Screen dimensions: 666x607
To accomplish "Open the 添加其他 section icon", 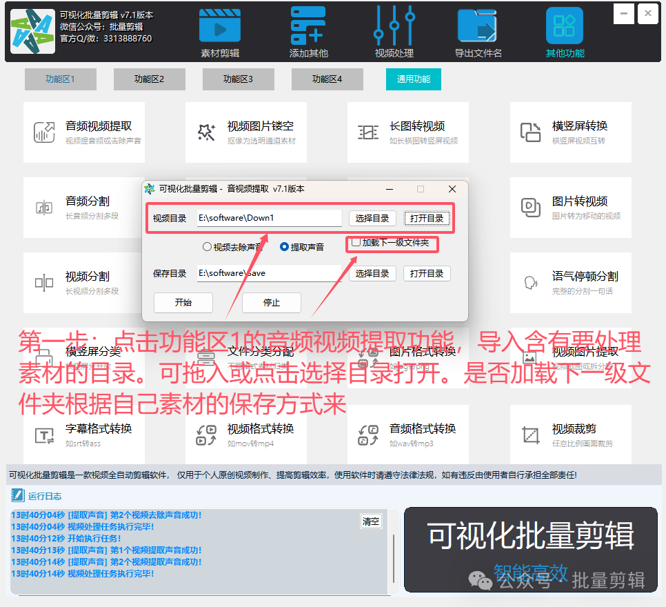I will click(x=308, y=26).
